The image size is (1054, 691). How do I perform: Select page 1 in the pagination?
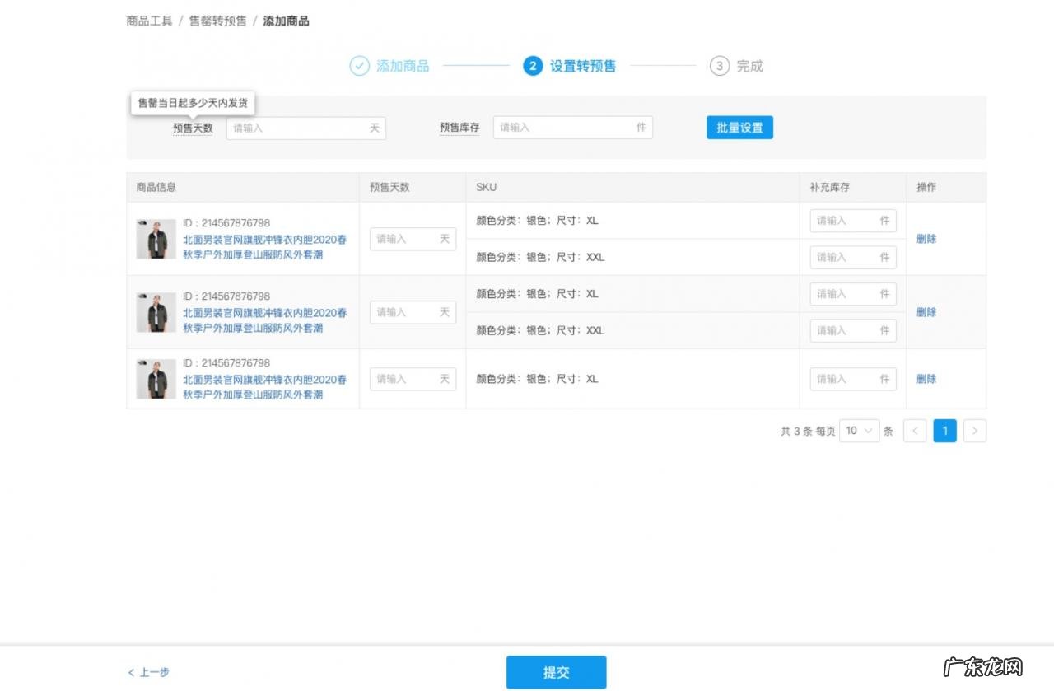[x=944, y=430]
